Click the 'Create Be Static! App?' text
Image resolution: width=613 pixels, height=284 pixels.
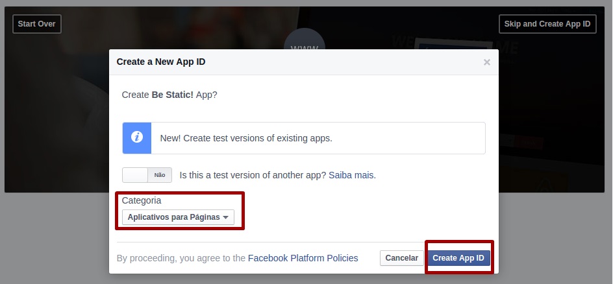[x=169, y=95]
